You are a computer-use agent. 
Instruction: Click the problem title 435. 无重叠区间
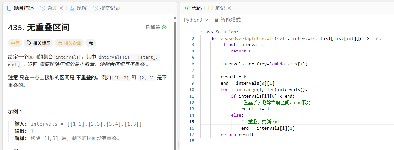click(39, 27)
